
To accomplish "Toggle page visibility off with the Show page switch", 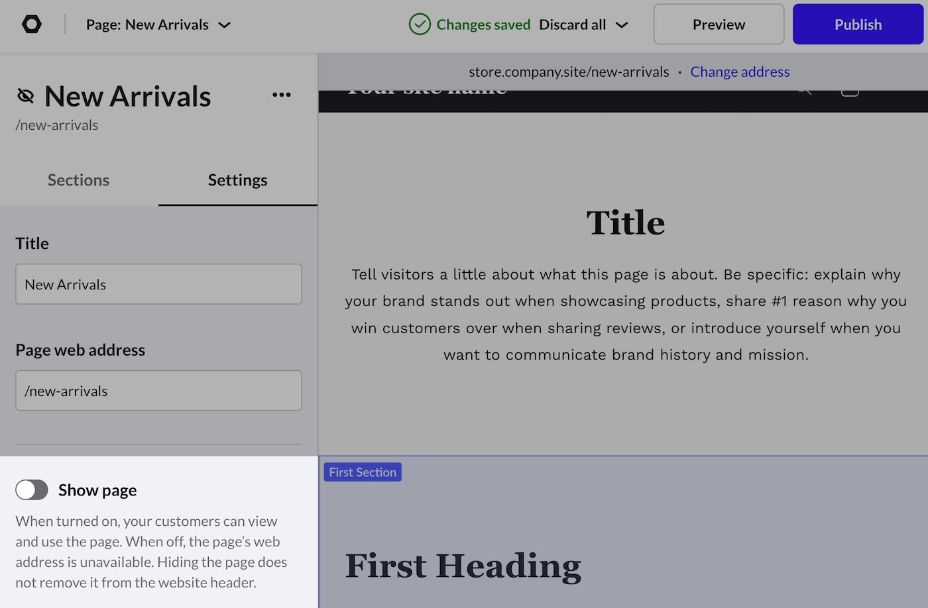I will 31,489.
